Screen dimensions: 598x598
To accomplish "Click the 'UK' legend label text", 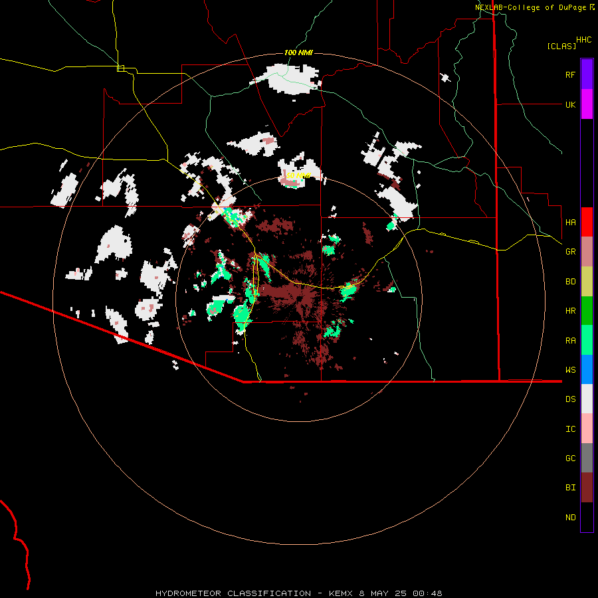I will (x=570, y=104).
